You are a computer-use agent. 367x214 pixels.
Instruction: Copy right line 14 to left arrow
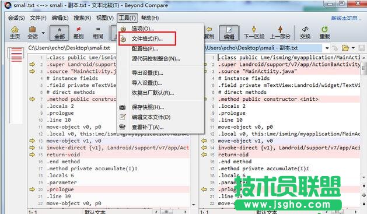[x=204, y=148]
